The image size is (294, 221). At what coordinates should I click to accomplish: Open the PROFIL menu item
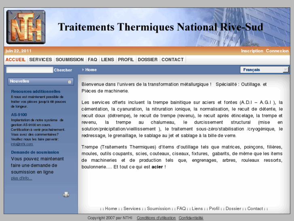(126, 60)
